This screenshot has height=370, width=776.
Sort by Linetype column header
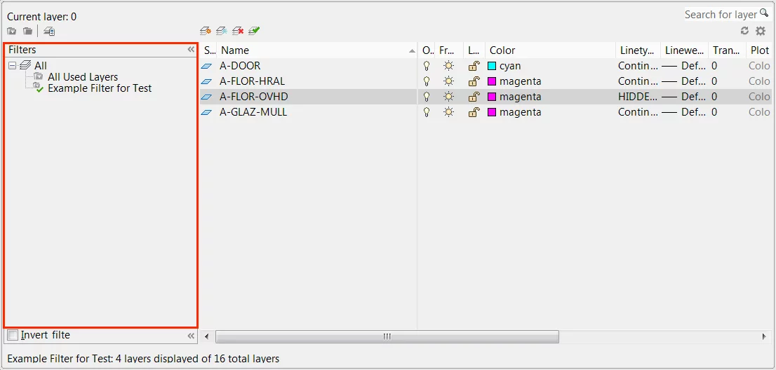coord(638,50)
